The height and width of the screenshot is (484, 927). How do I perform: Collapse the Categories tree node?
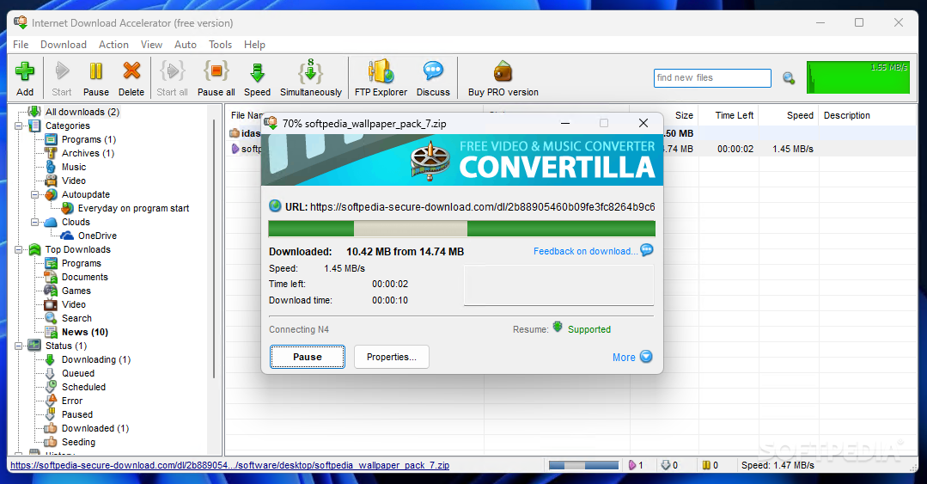[18, 126]
